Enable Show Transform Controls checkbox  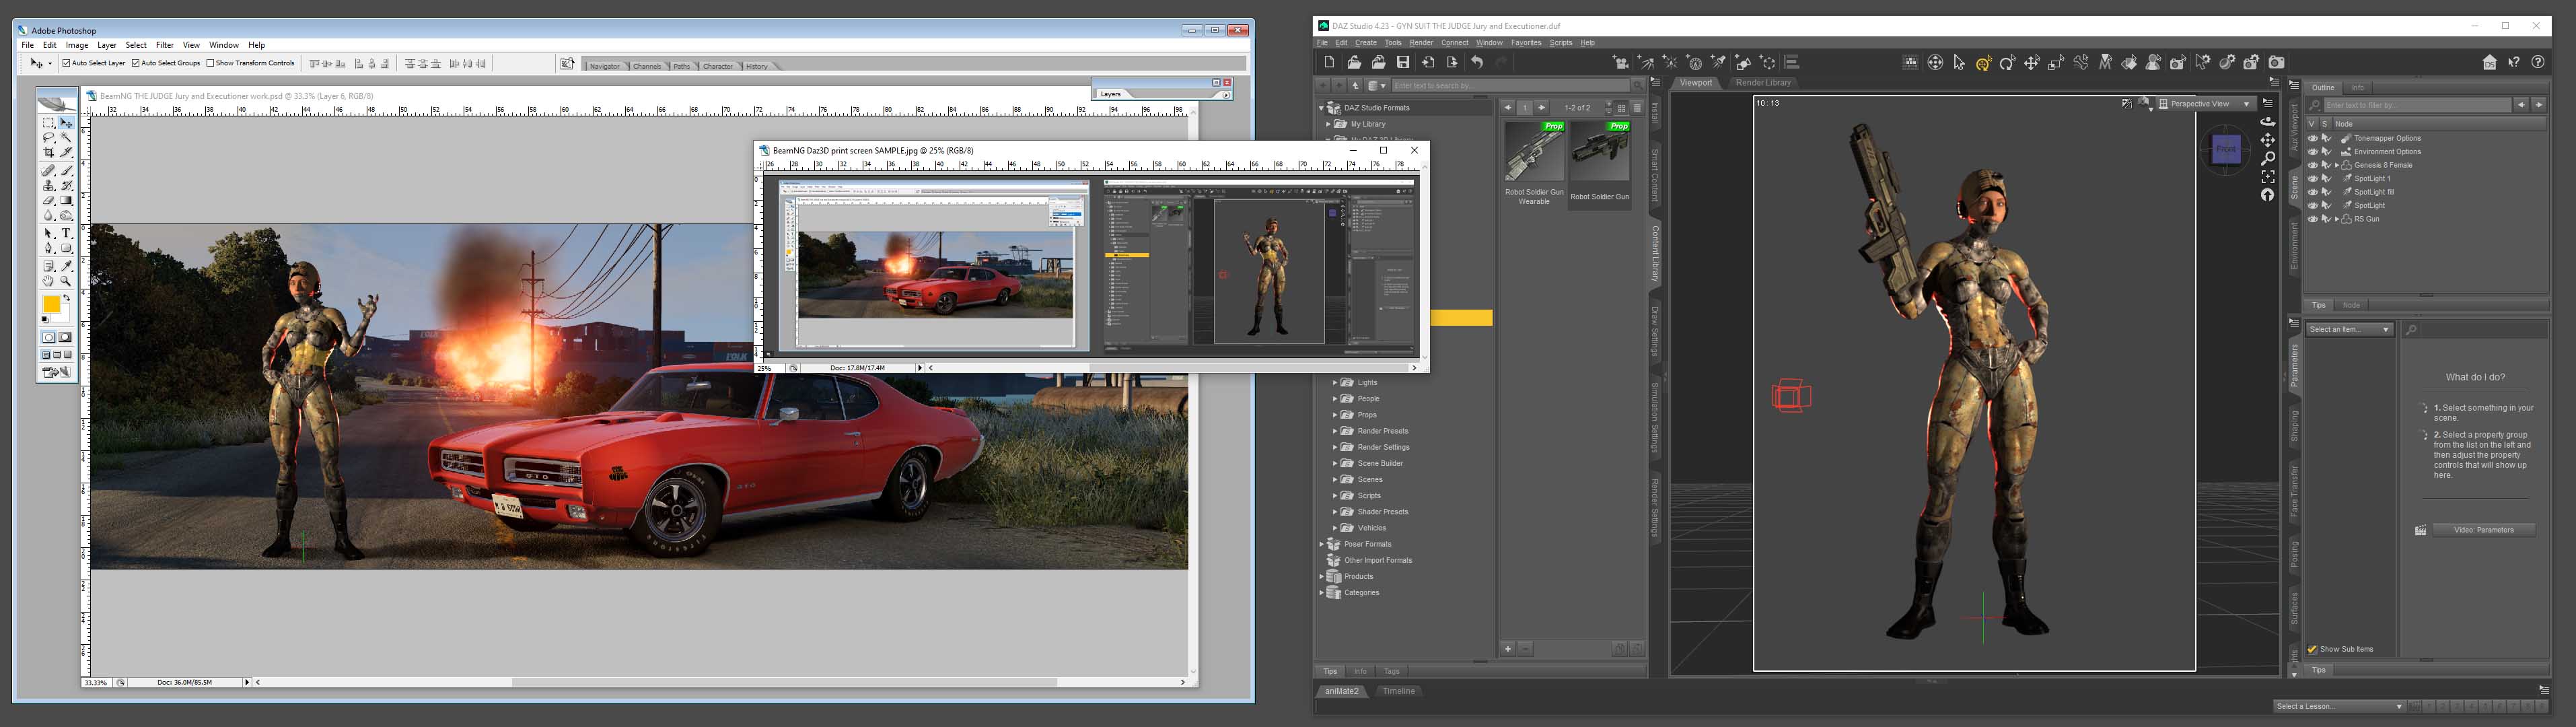211,63
